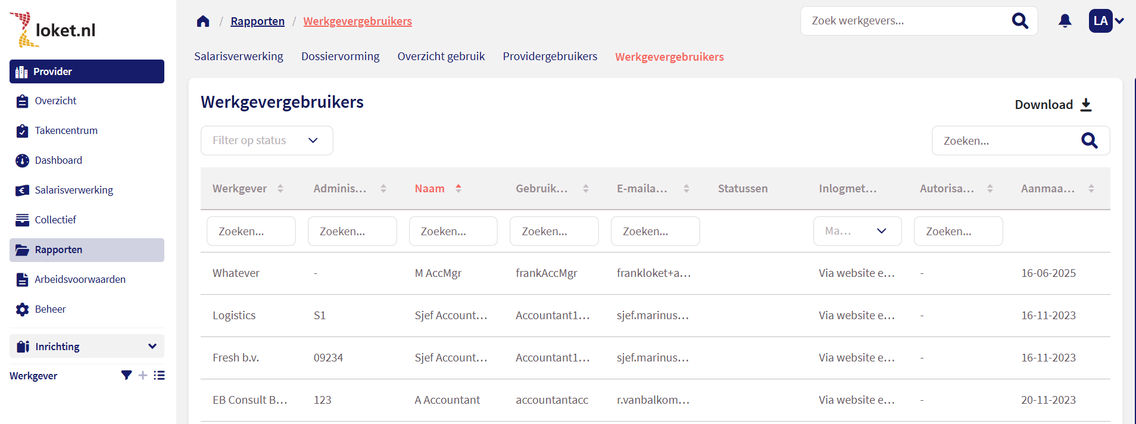Open the Filter op status dropdown
1136x424 pixels.
267,141
